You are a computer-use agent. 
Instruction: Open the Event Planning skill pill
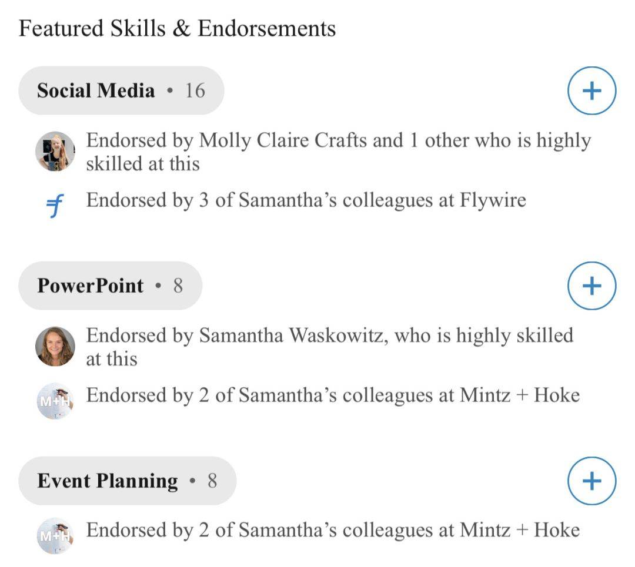coord(127,481)
